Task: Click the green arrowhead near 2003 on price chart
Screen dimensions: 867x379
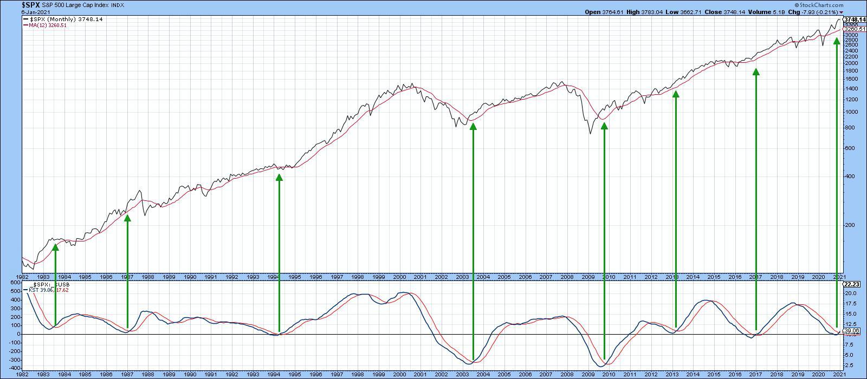Action: [x=473, y=127]
